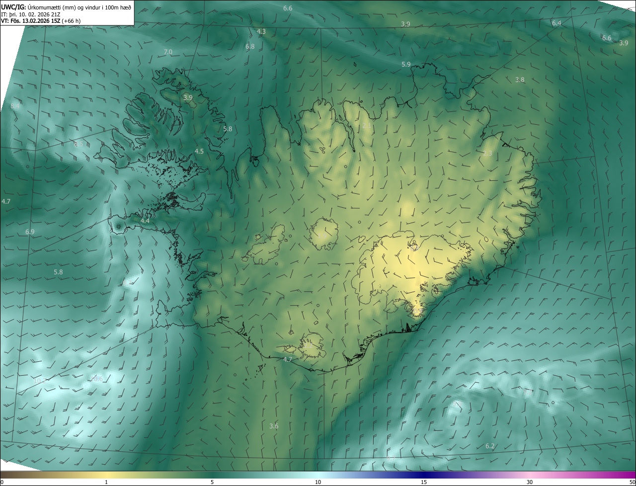Click the dark navy section of the color scale bar
The width and height of the screenshot is (636, 486).
pos(424,475)
